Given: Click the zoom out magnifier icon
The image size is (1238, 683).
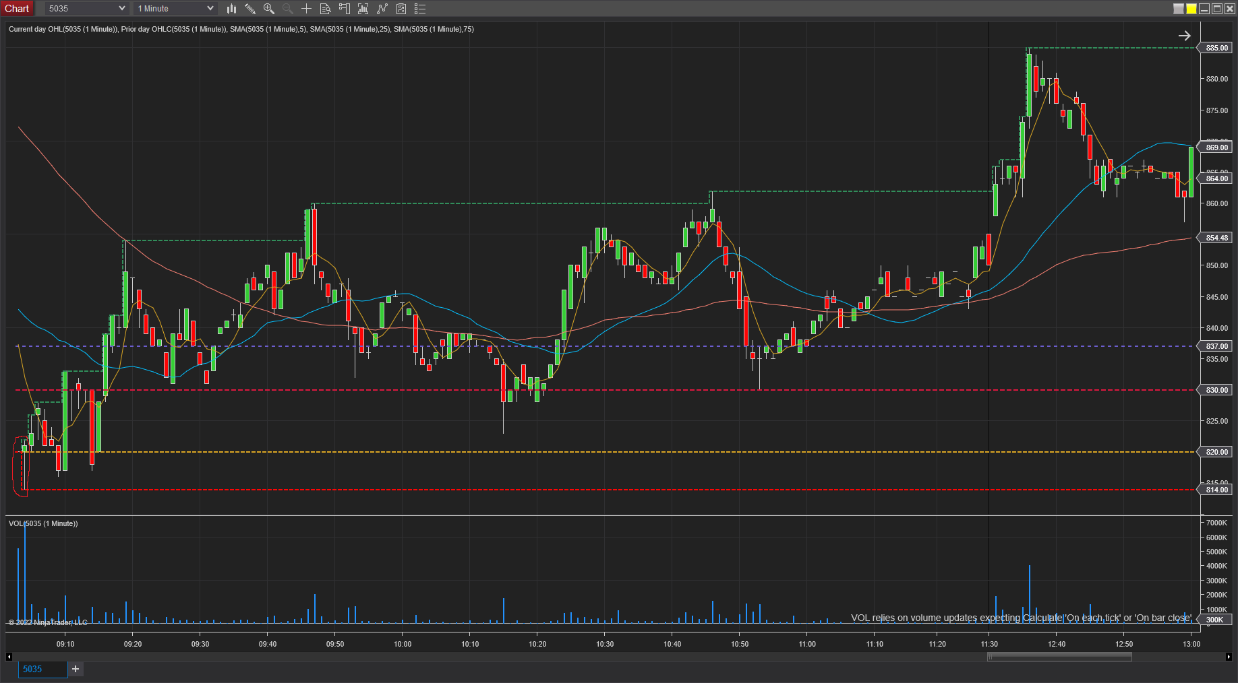Looking at the screenshot, I should (288, 9).
